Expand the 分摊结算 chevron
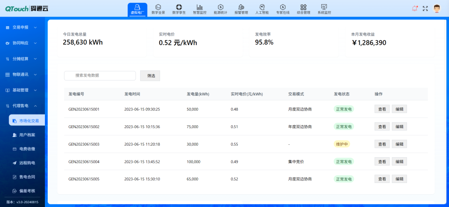The height and width of the screenshot is (207, 449). click(35, 59)
